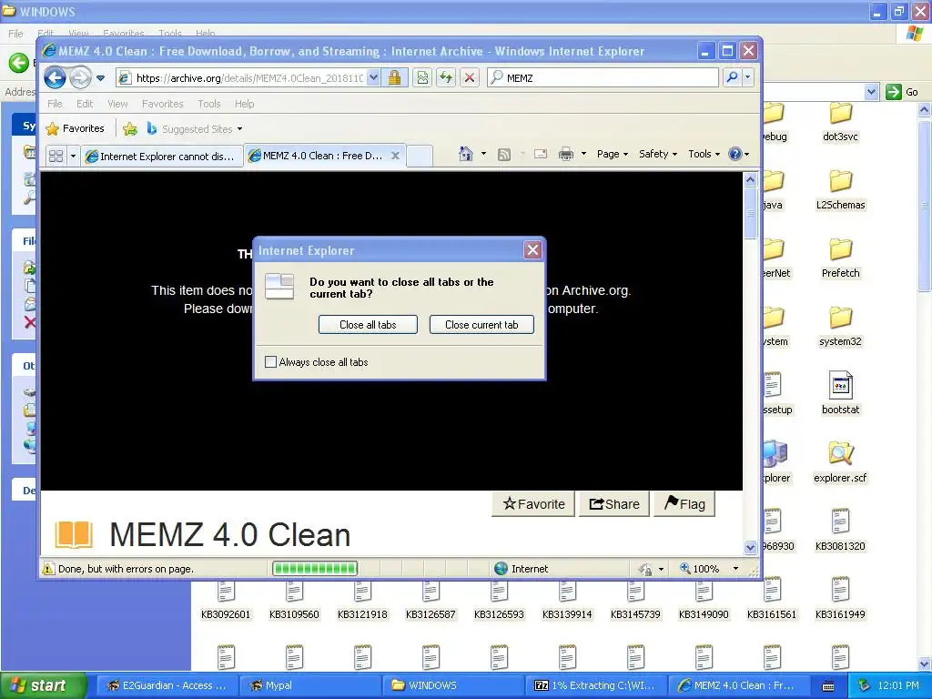Viewport: 932px width, 699px height.
Task: Click the page loading progress bar
Action: click(315, 569)
